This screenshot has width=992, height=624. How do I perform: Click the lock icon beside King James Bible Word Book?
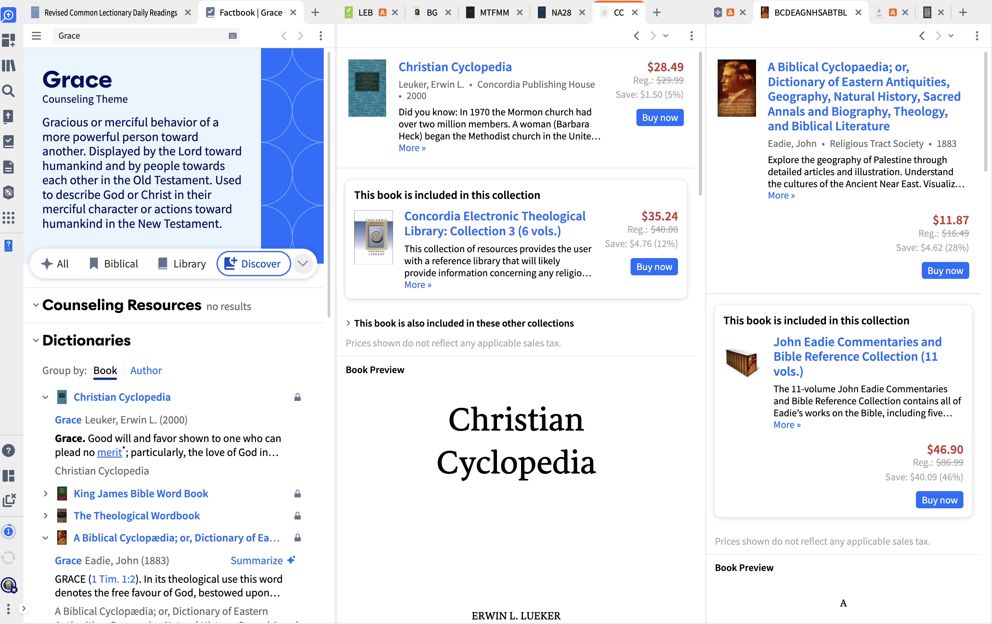tap(297, 493)
